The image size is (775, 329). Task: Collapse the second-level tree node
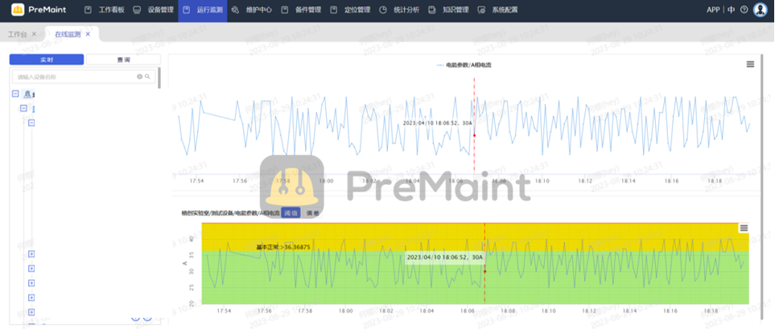[23, 108]
